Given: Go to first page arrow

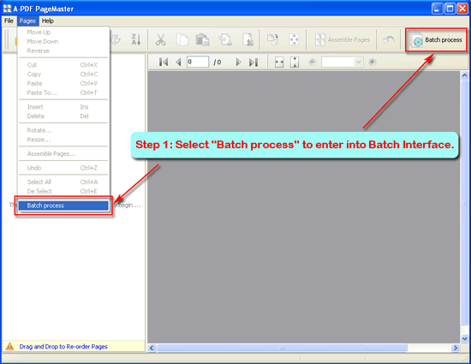Looking at the screenshot, I should pos(164,63).
